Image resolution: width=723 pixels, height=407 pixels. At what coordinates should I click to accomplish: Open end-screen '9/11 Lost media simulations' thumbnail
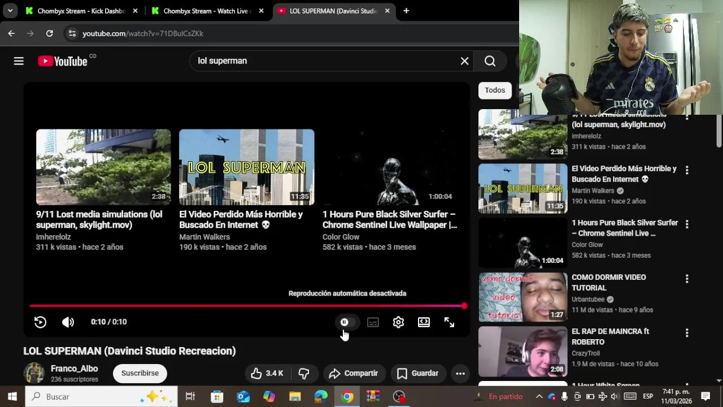[x=103, y=167]
